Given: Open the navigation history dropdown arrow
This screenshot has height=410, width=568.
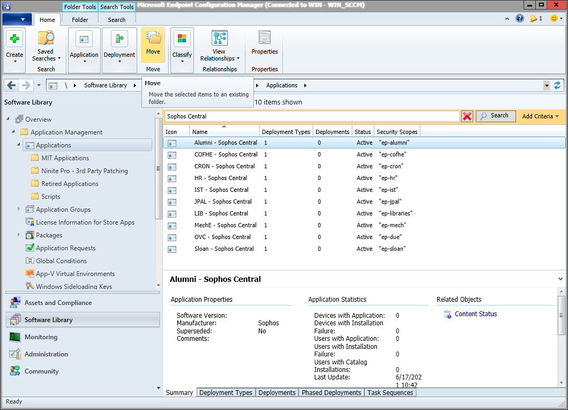Looking at the screenshot, I should (x=39, y=85).
